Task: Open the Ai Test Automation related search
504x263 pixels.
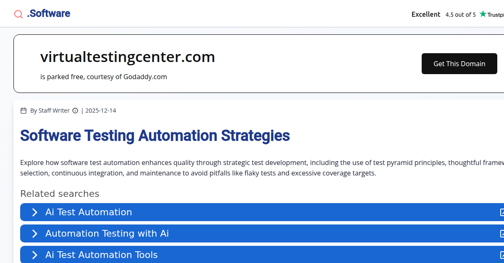Action: tap(89, 212)
